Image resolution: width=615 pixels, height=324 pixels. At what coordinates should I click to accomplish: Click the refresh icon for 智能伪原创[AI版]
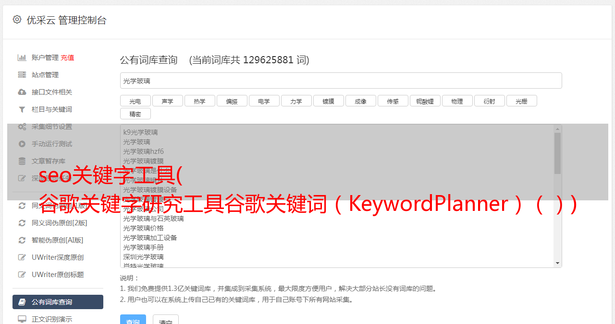[x=22, y=240]
